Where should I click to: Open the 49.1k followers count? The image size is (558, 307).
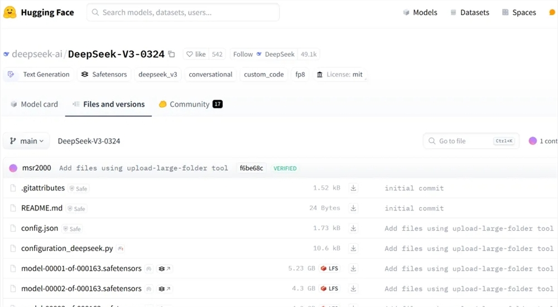[x=309, y=54]
